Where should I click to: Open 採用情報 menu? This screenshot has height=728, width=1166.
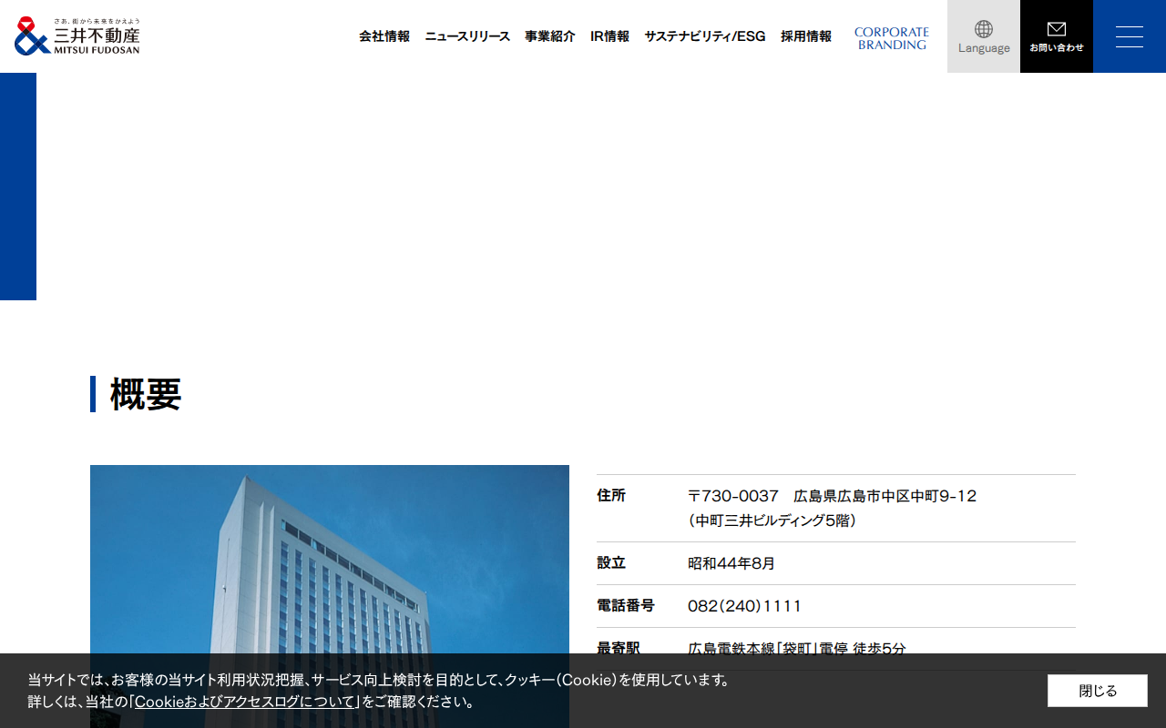click(806, 36)
